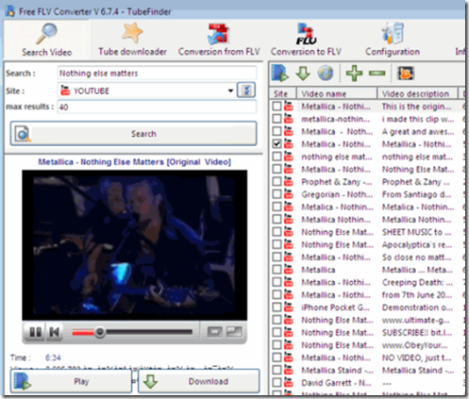Image resolution: width=469 pixels, height=399 pixels.
Task: Click the skip-to-start player button
Action: click(55, 332)
